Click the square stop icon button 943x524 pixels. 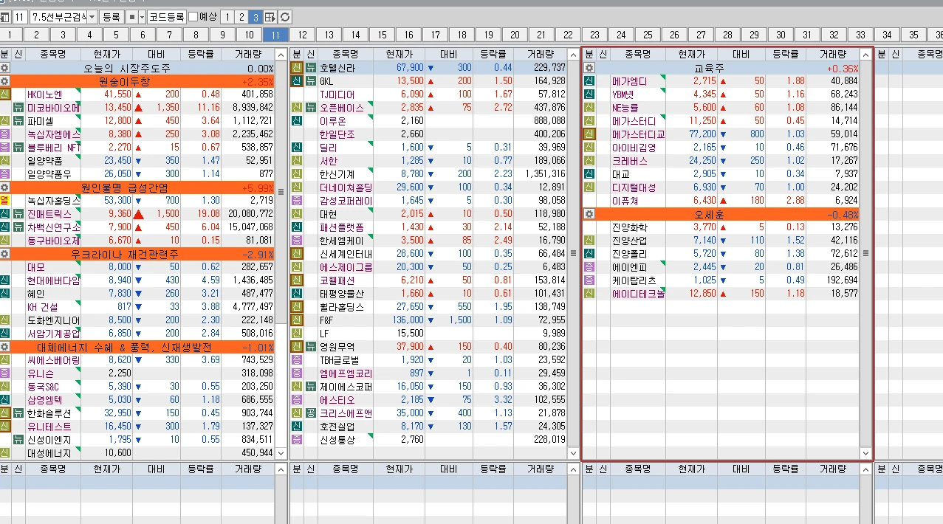point(131,16)
